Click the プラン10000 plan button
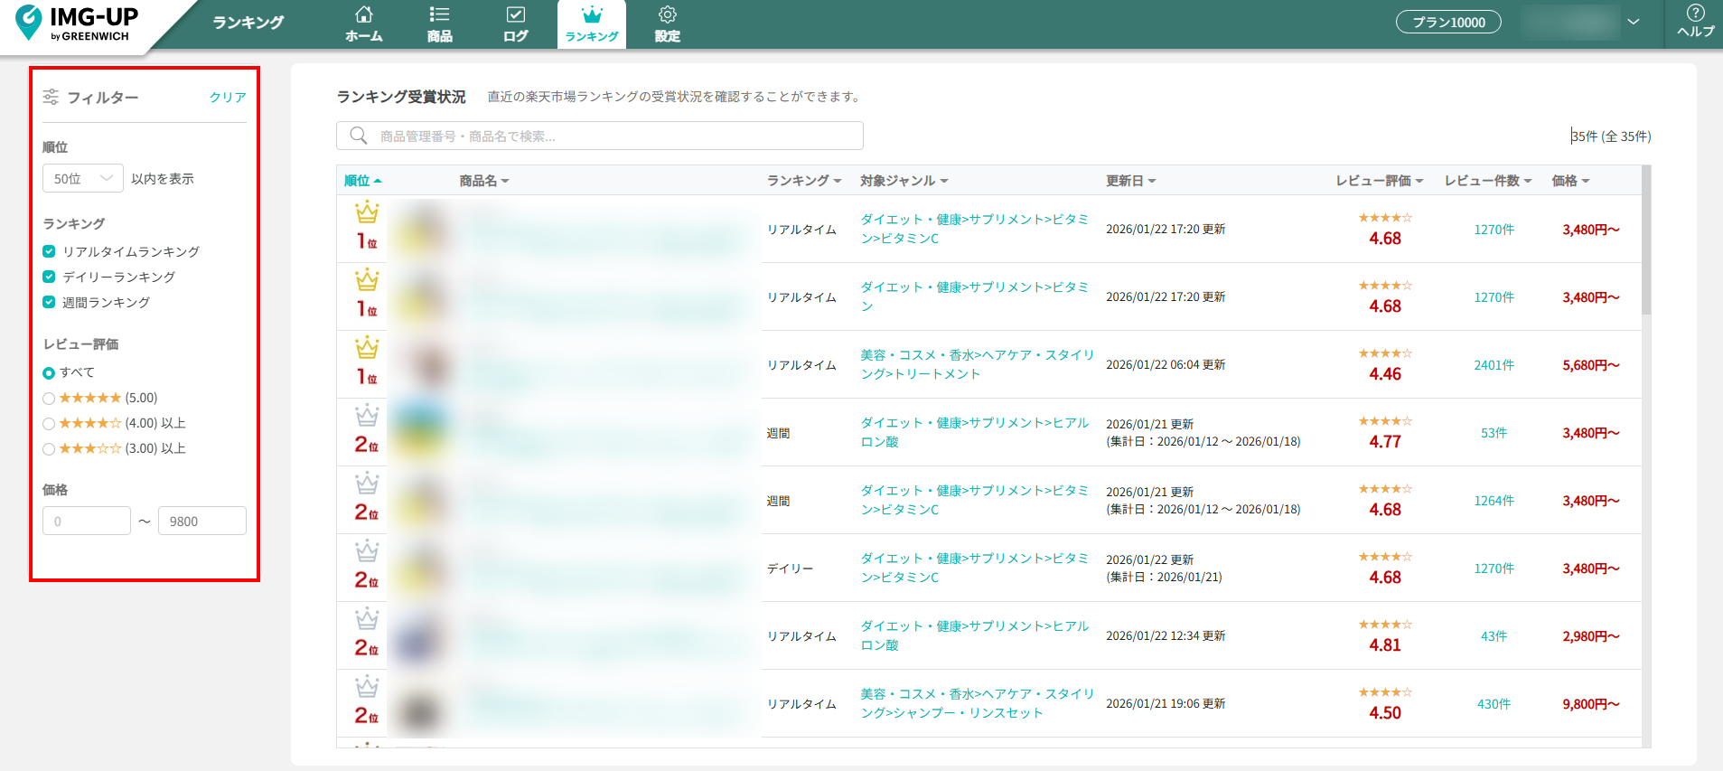 [1447, 22]
